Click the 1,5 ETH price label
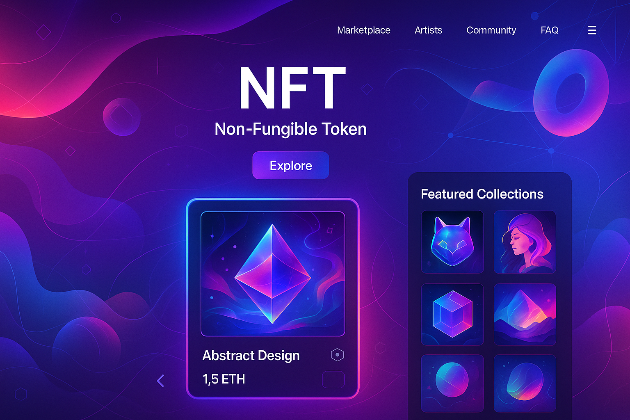The width and height of the screenshot is (630, 420). point(224,379)
